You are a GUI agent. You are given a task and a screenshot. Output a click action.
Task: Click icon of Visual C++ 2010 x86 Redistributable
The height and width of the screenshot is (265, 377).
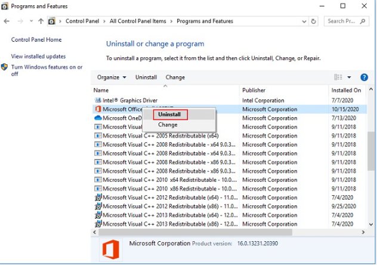pos(98,189)
